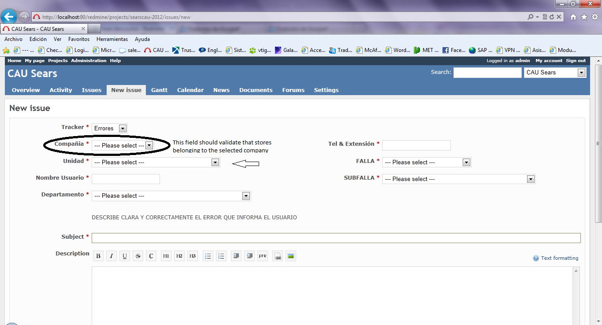This screenshot has height=325, width=602.
Task: Open the Facebook favorites bookmark
Action: (454, 50)
